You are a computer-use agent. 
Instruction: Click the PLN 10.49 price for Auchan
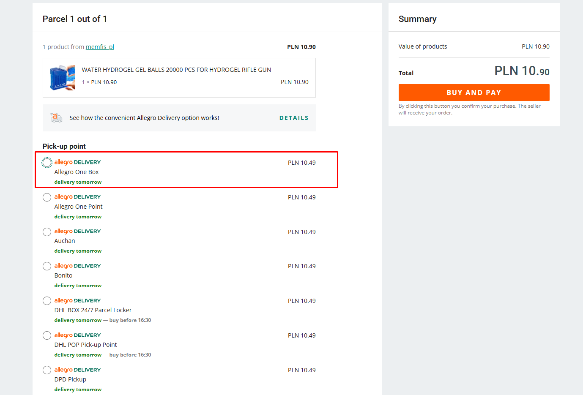tap(302, 232)
